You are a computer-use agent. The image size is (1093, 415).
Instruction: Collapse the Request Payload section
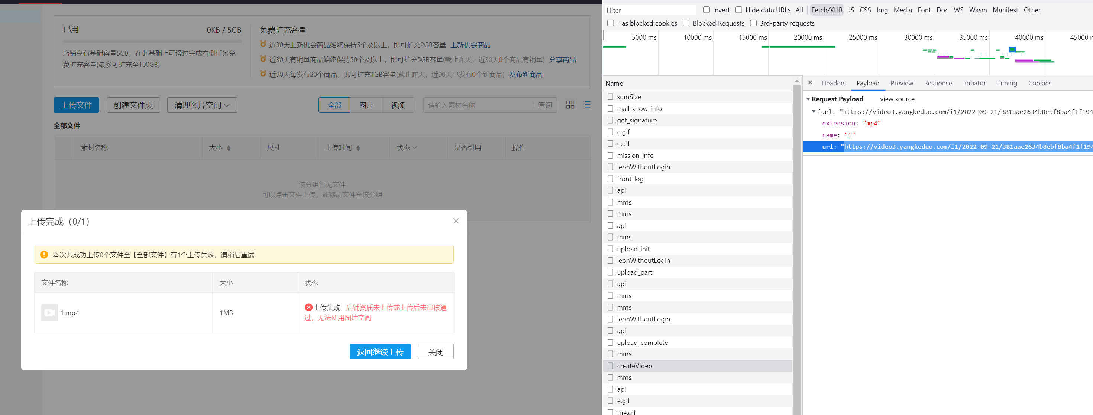coord(808,99)
